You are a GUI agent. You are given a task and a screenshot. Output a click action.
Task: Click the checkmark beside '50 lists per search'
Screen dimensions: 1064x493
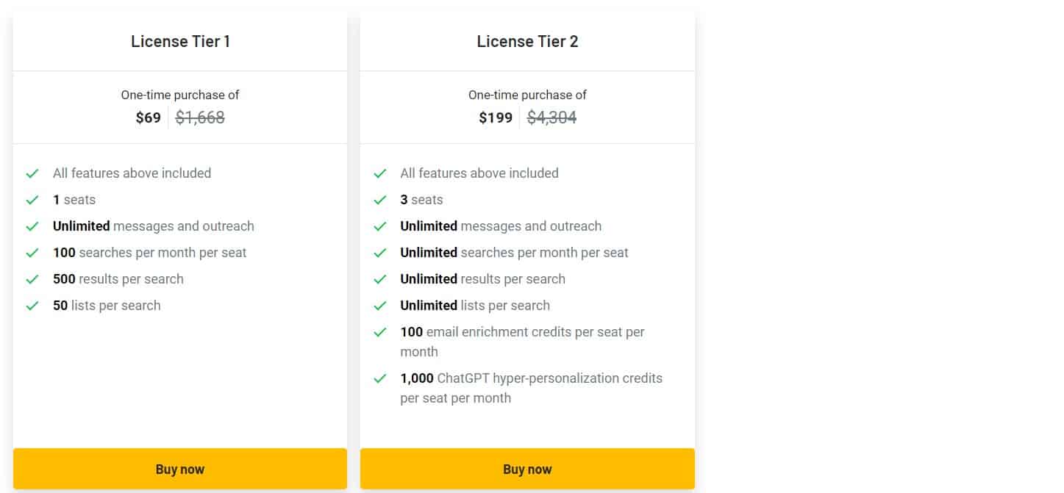(32, 305)
